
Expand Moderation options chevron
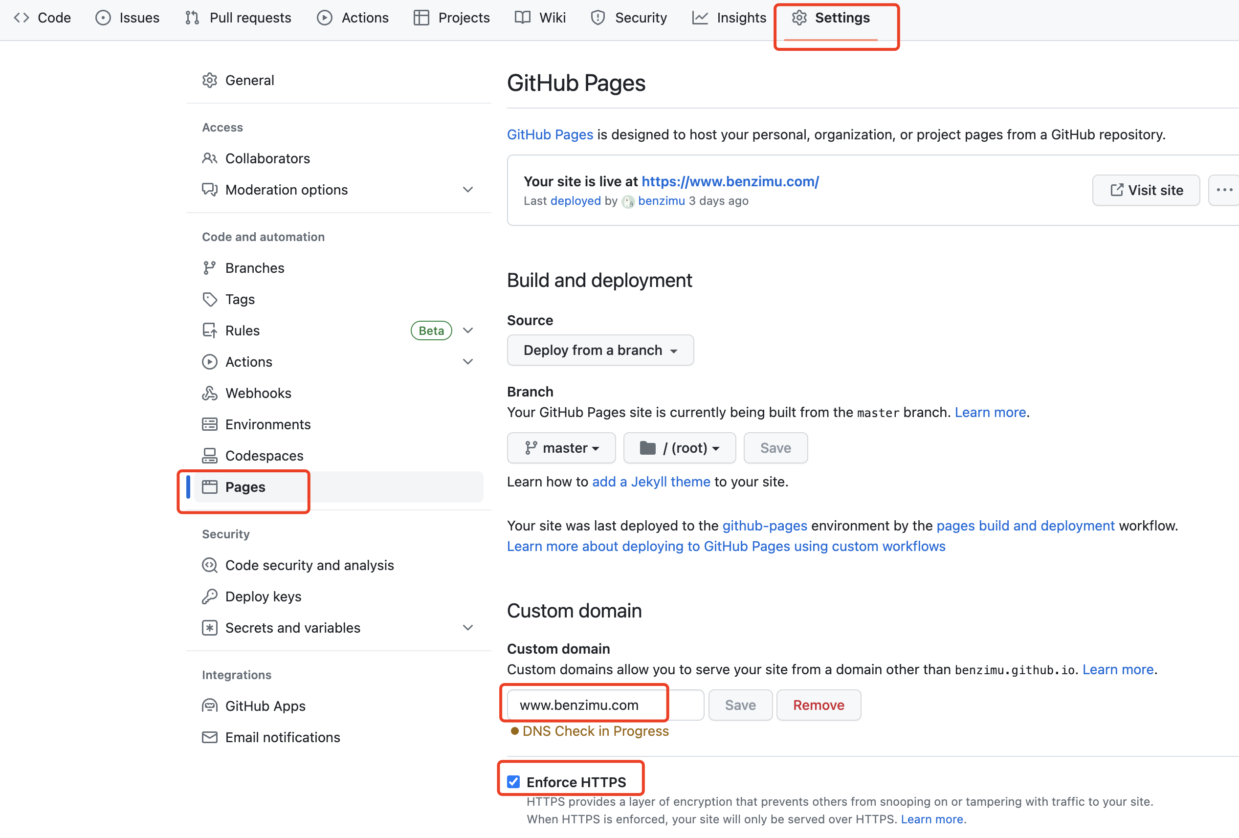click(467, 190)
